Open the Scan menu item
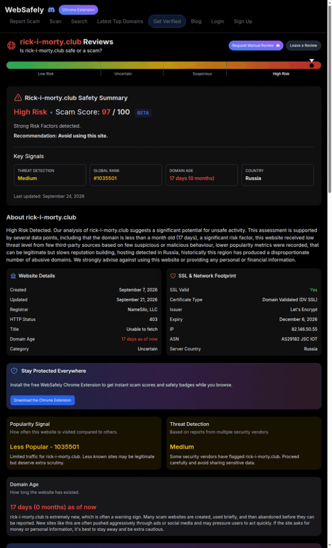 coord(55,21)
